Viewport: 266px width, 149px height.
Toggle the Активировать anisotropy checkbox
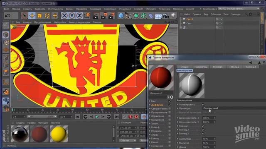click(x=203, y=105)
